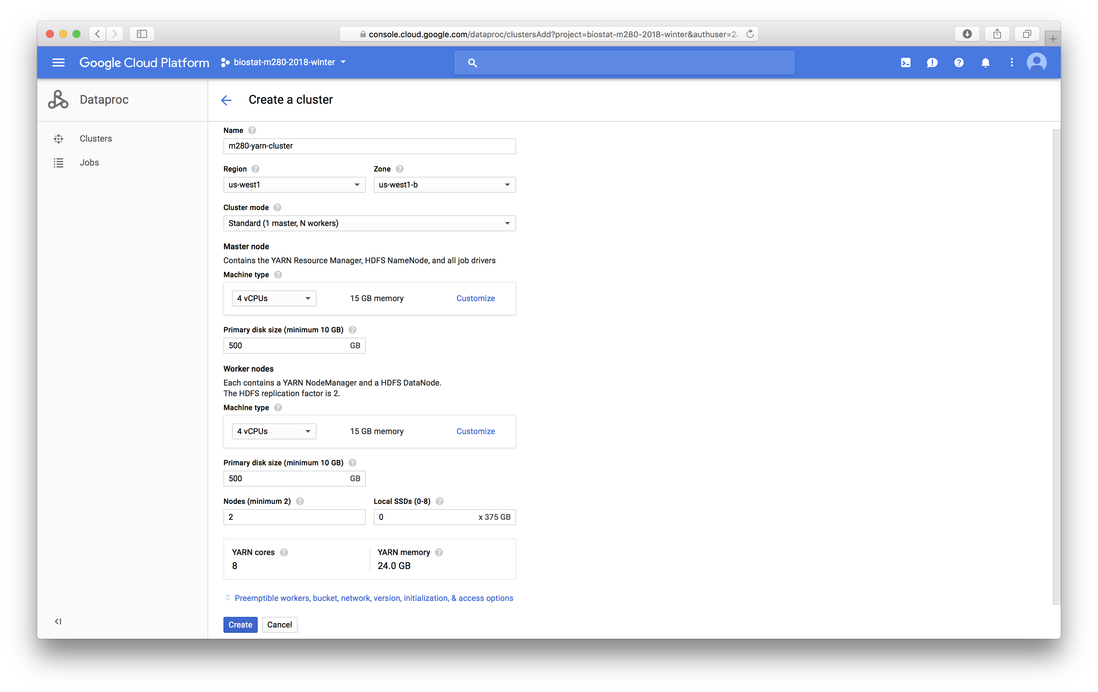
Task: Go back using the blue arrow
Action: click(x=226, y=100)
